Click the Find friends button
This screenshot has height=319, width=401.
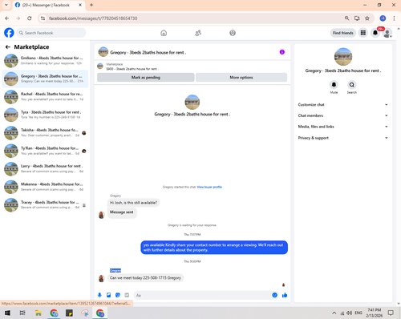pos(343,33)
